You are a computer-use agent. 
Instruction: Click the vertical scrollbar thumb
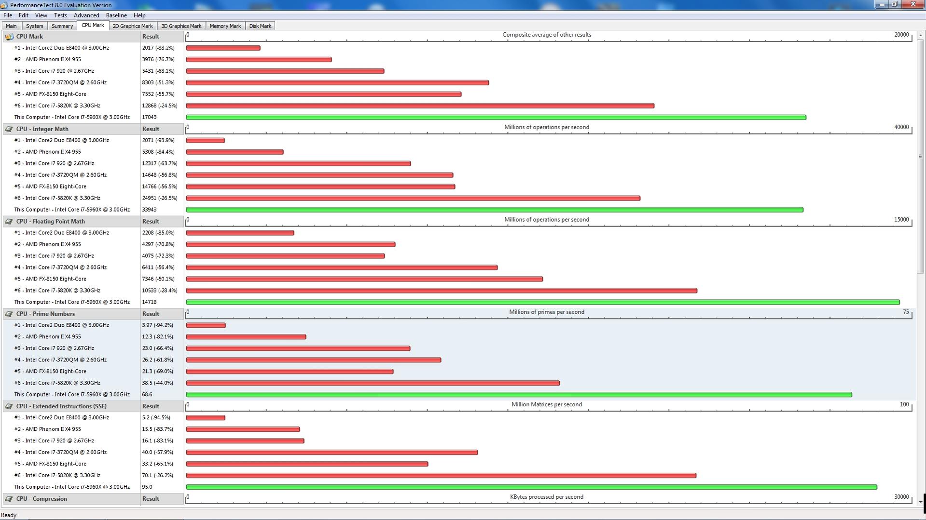click(x=920, y=156)
